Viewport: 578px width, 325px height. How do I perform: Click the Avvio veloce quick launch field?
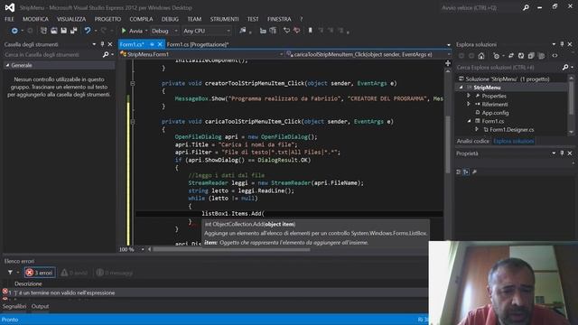coord(481,8)
